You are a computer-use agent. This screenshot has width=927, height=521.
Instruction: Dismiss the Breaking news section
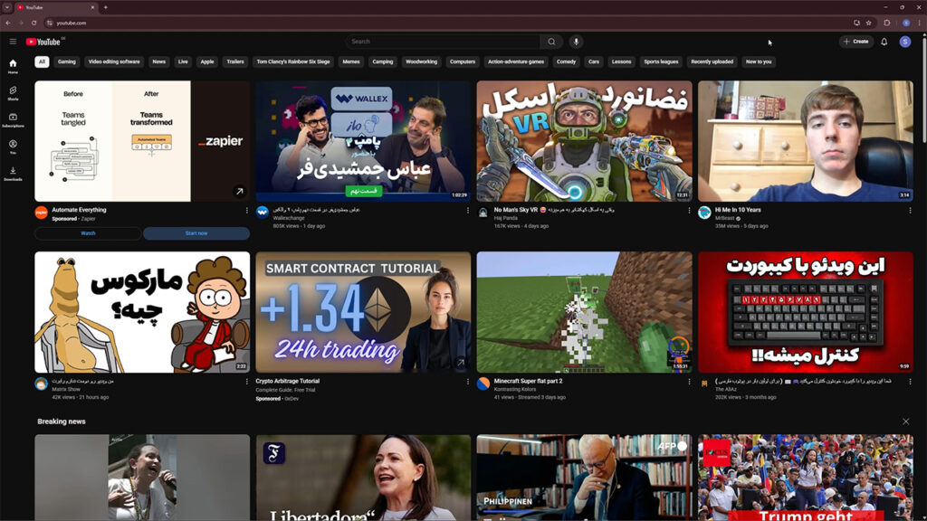[x=905, y=422]
